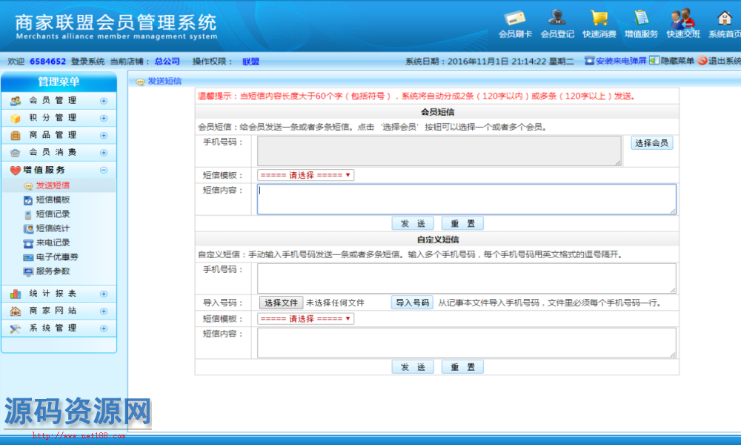Click the 商家网站 house icon

click(15, 311)
